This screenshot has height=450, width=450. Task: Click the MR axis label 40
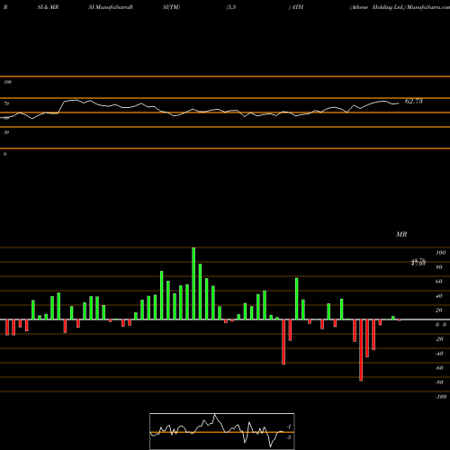click(439, 296)
